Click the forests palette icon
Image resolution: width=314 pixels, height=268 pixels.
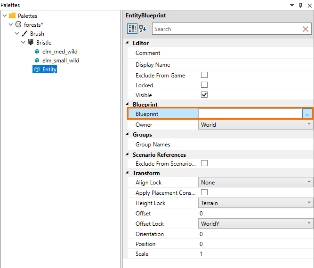coord(18,24)
